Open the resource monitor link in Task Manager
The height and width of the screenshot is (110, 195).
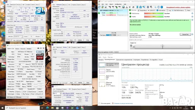(x=123, y=103)
